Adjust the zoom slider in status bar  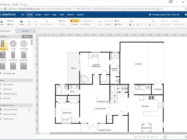coord(165,137)
